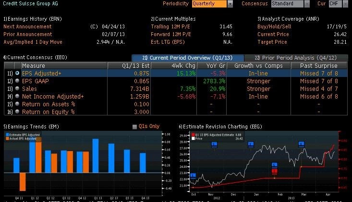Screen dimensions: 352x202
Task: Switch to Prior Period Analysis (Q4/12) tab
Action: 296,58
